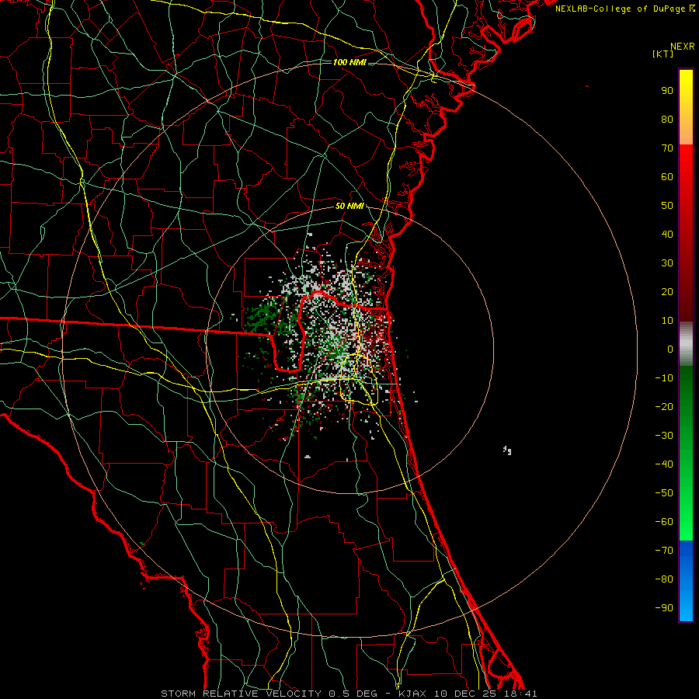Click the 40 value on the velocity scale
Viewport: 699px width, 699px height.
[x=667, y=234]
